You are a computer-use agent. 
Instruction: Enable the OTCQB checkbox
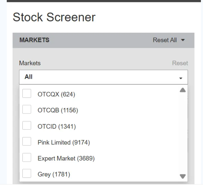click(27, 110)
